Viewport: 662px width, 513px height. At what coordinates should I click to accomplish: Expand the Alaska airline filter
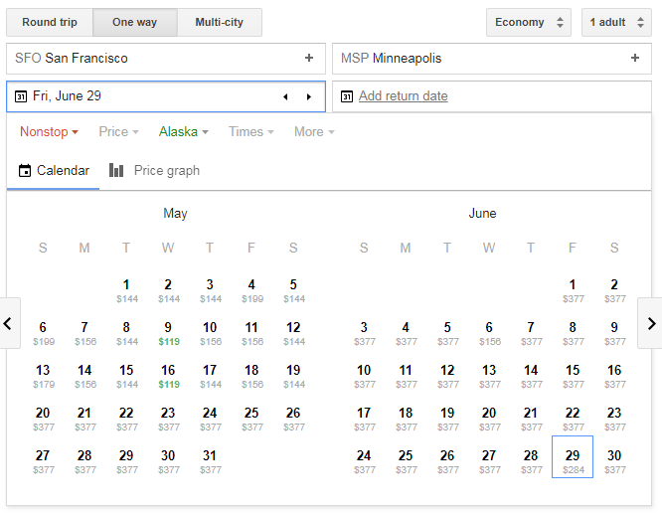coord(184,131)
